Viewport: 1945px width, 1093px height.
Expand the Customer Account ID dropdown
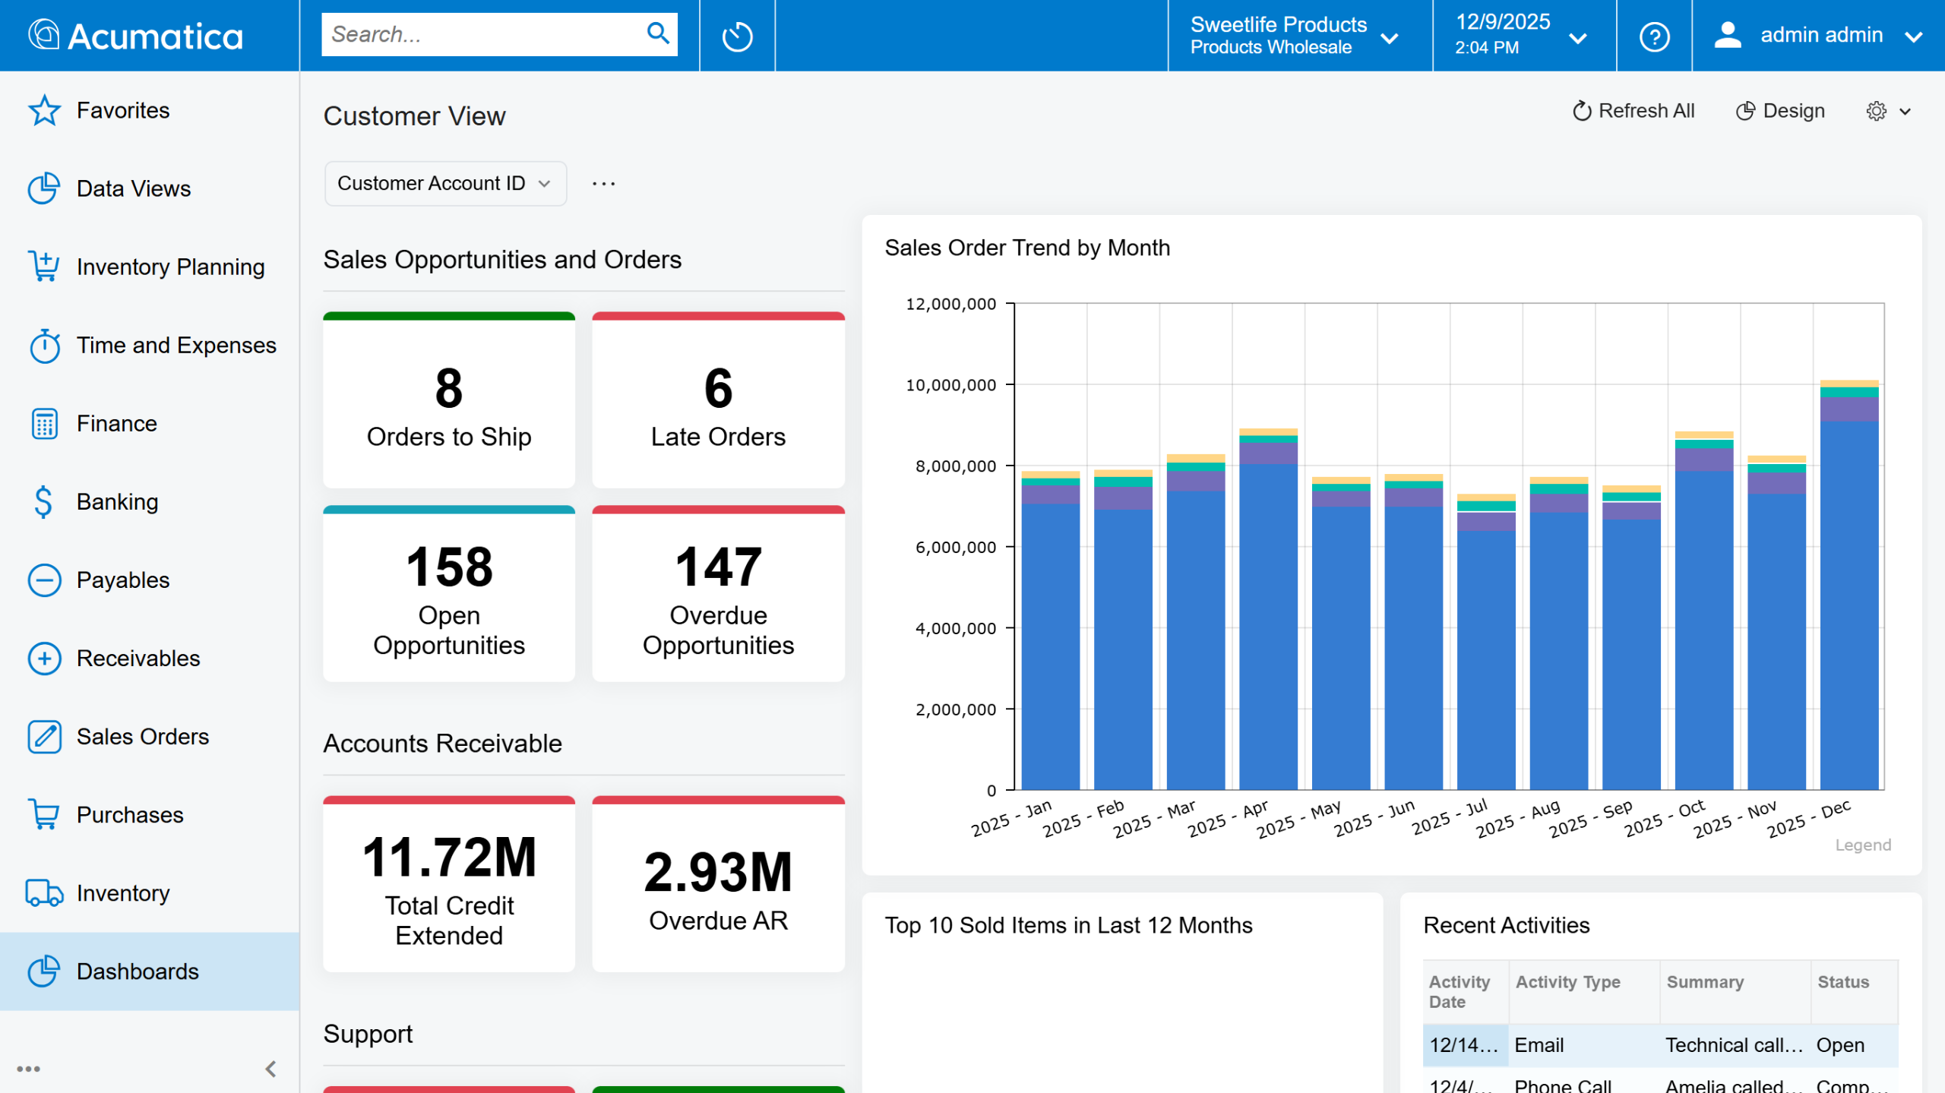[445, 183]
